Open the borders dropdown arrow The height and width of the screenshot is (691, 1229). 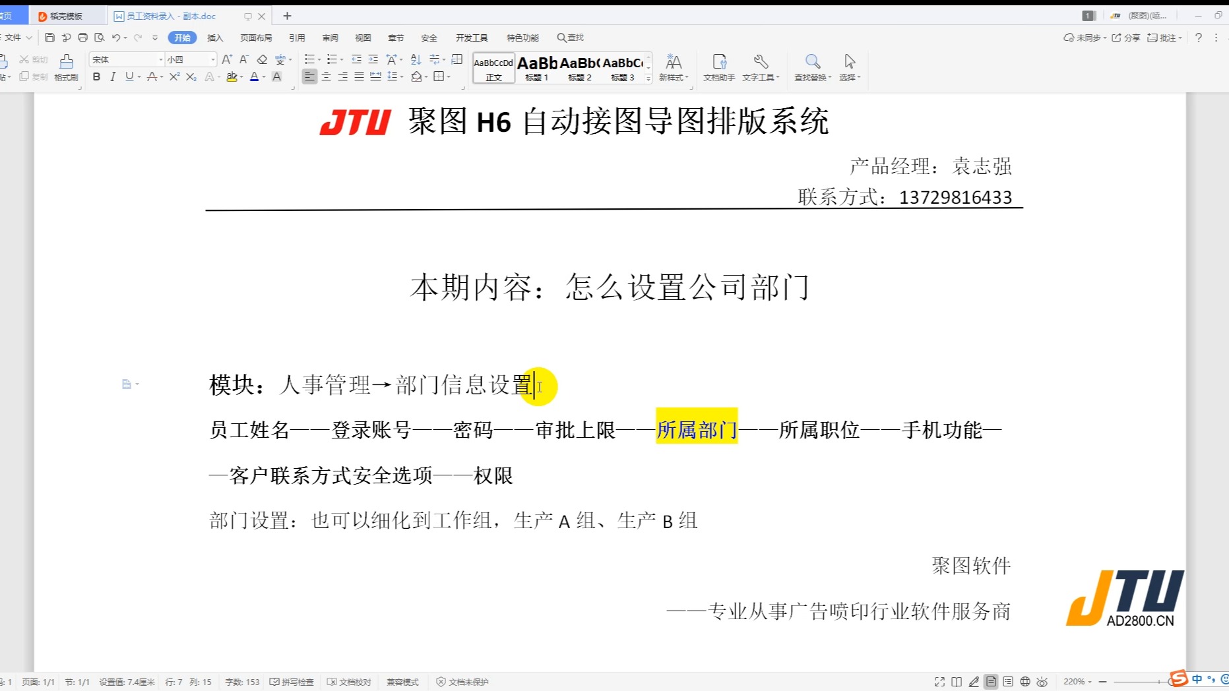(449, 76)
